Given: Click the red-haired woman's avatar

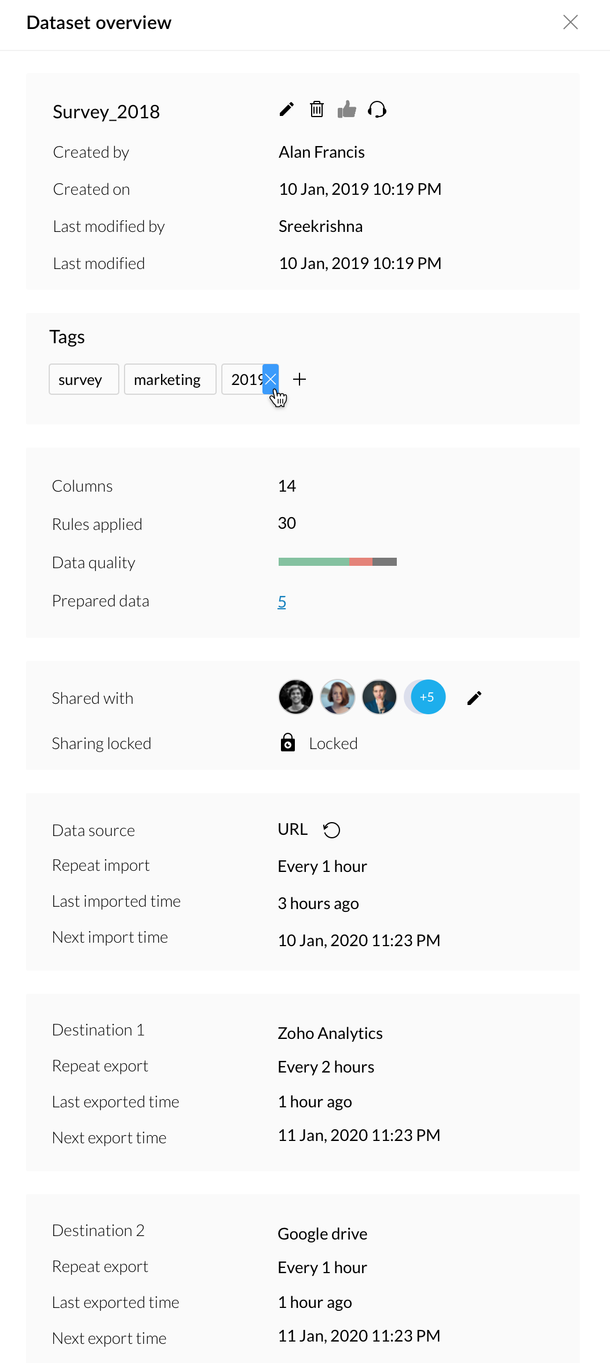Looking at the screenshot, I should 338,697.
